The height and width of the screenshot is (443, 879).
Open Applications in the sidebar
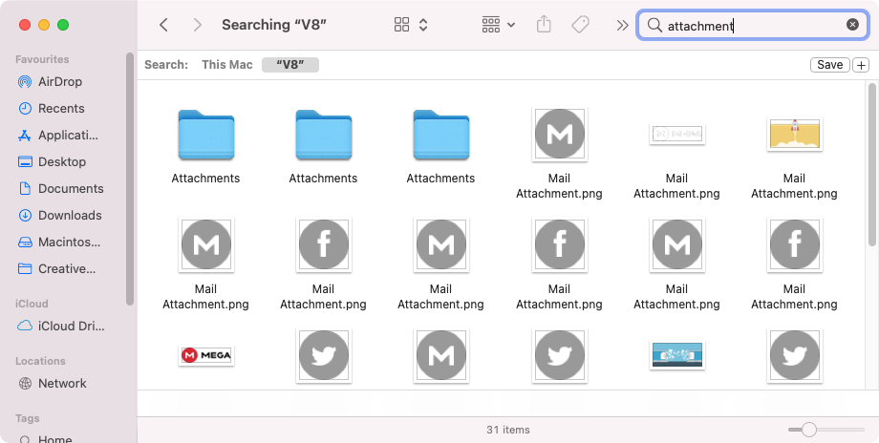67,136
